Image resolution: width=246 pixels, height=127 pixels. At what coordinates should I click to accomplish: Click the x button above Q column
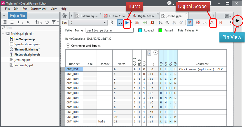[149, 53]
